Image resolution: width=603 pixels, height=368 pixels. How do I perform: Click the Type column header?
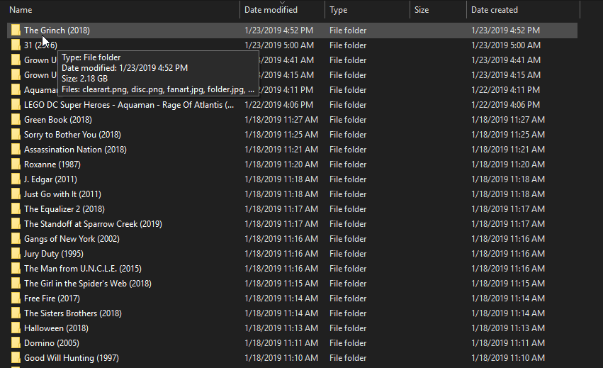[339, 10]
